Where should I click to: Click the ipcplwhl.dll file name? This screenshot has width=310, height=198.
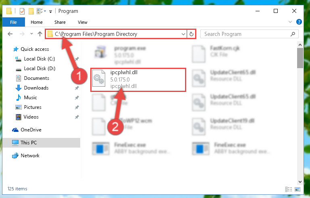pos(124,73)
